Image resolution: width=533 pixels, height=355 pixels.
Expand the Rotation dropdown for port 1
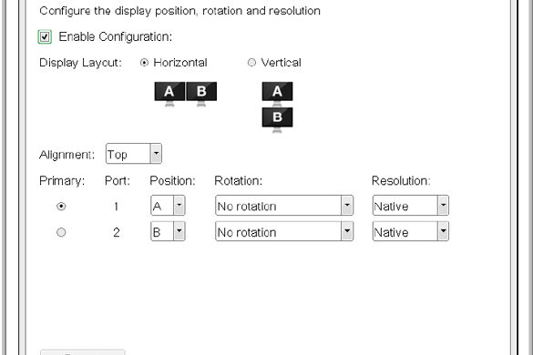click(284, 205)
